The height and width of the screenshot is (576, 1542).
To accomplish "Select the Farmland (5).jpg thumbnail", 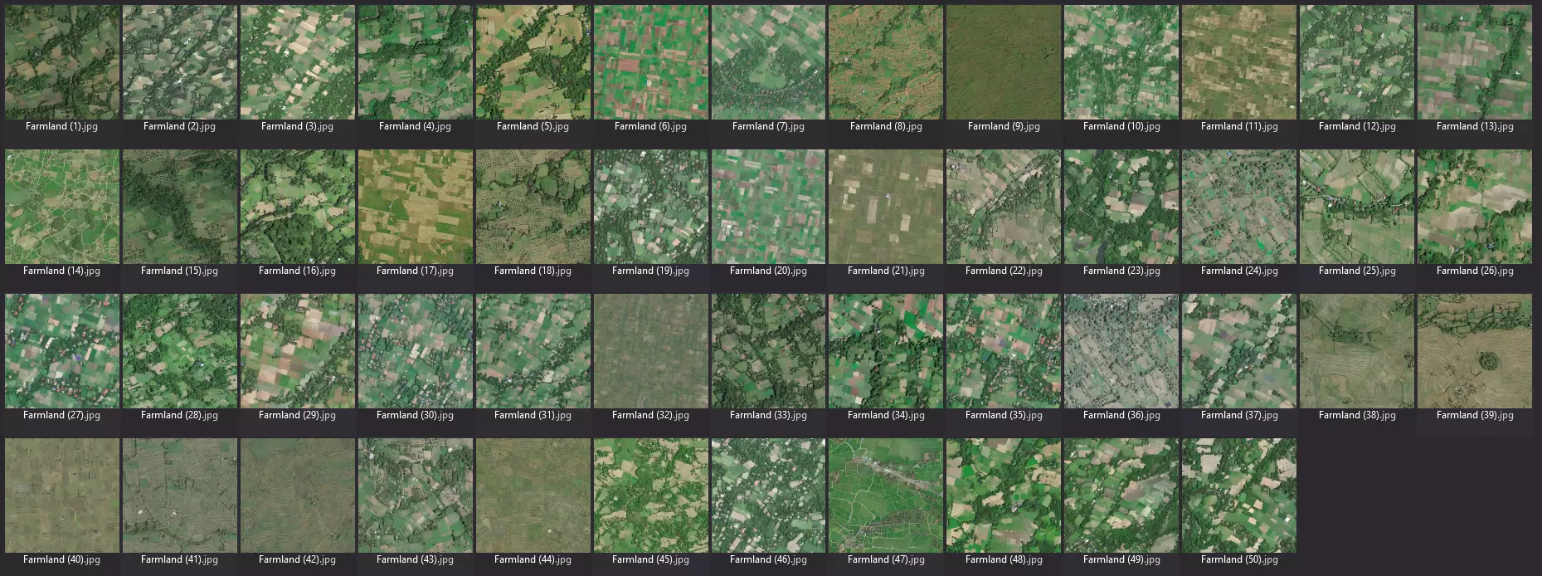I will 533,62.
